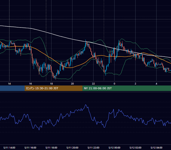The width and height of the screenshot is (171, 150).
Task: Click the 5/11 16:00 date label
Action: (30, 147)
